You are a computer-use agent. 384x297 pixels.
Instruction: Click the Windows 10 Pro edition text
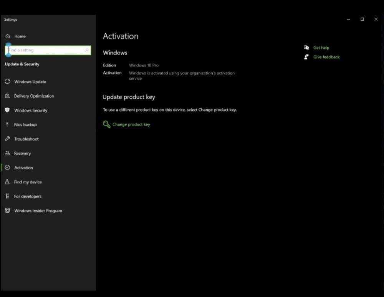click(144, 65)
